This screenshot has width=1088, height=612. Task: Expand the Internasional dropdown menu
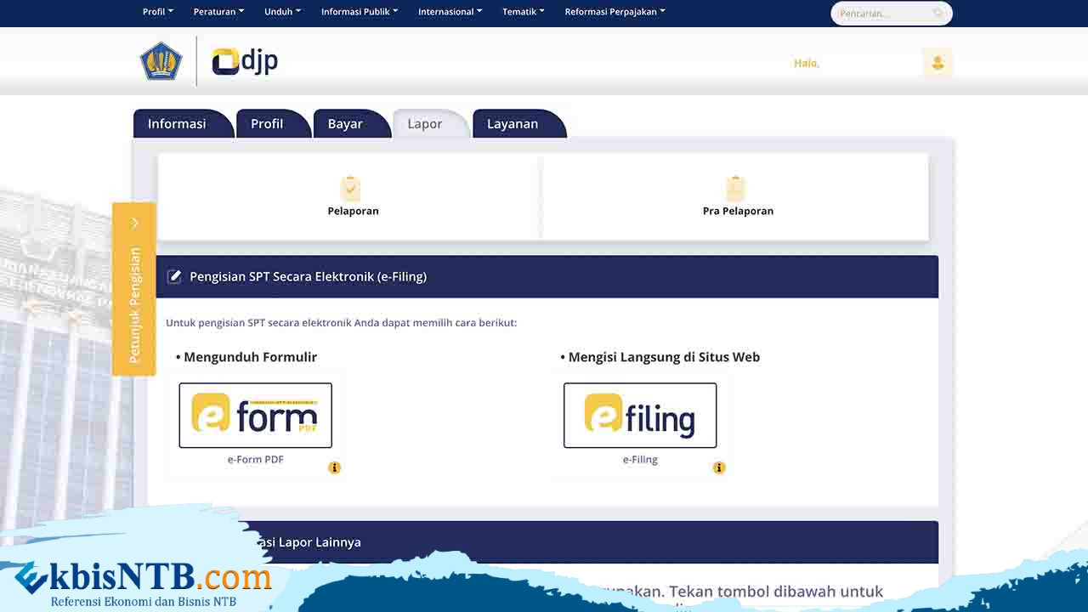[x=450, y=12]
